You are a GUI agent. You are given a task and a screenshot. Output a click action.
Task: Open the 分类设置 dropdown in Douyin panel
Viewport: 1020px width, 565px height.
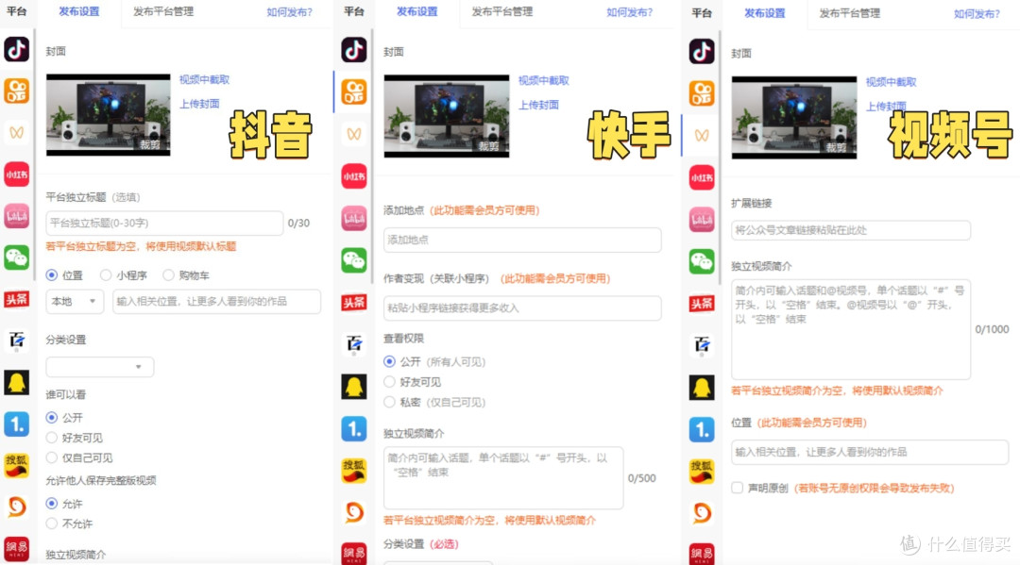coord(99,367)
